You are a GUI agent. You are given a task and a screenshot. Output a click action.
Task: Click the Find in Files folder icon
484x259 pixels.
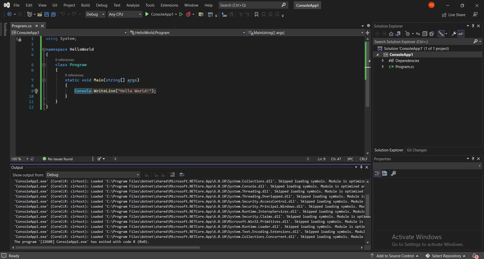(x=201, y=14)
